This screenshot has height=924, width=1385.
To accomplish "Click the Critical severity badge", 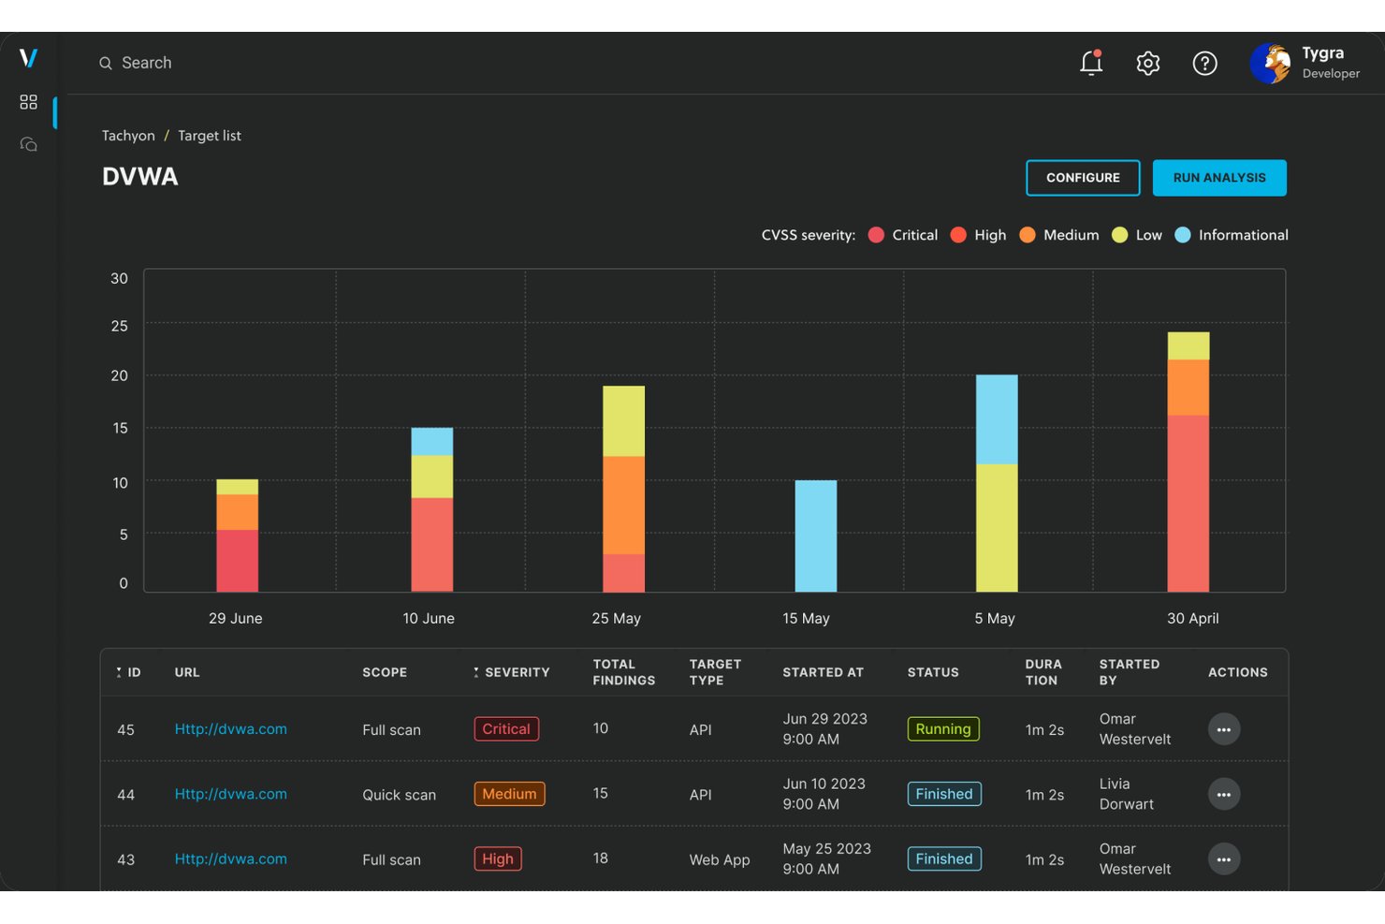I will click(x=506, y=729).
